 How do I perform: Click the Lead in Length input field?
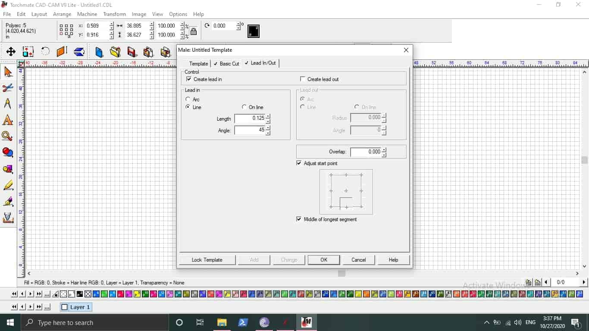tap(250, 118)
